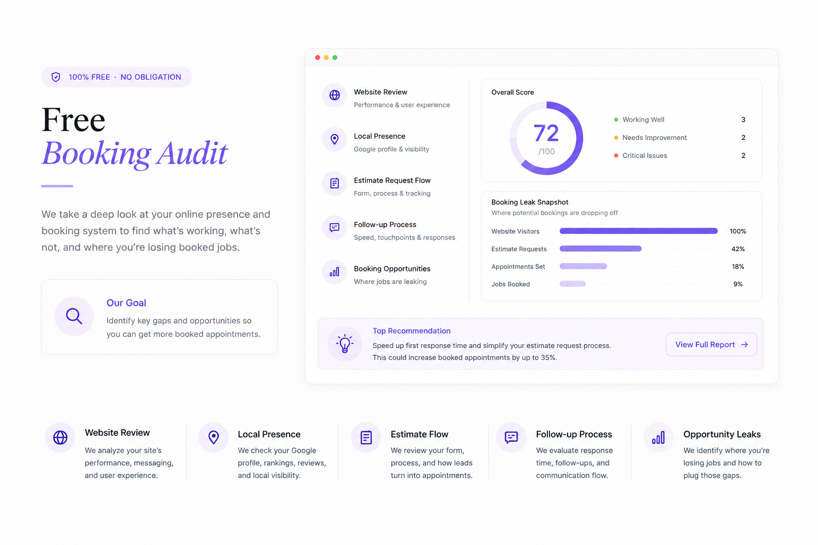Screen dimensions: 818x545
Task: Click the 18% value for Appointments Set
Action: tap(738, 267)
